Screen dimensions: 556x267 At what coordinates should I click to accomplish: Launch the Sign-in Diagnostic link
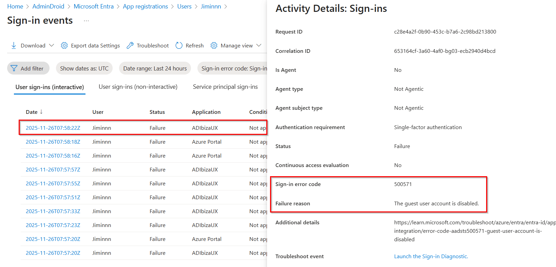click(431, 256)
